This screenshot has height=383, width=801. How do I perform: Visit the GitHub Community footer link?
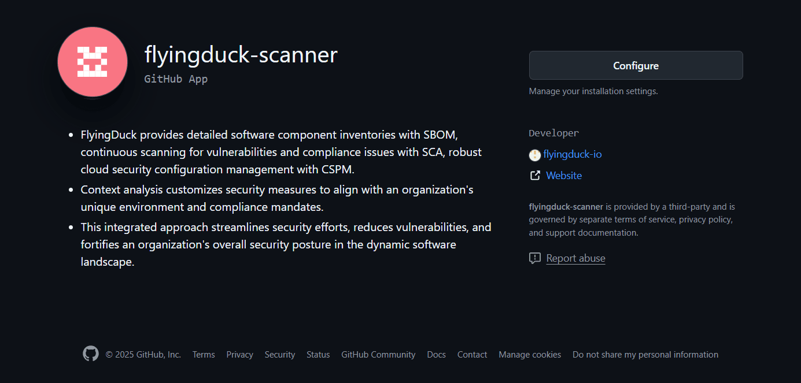tap(378, 355)
